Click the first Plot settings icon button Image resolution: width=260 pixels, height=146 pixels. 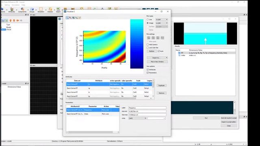[149, 38]
